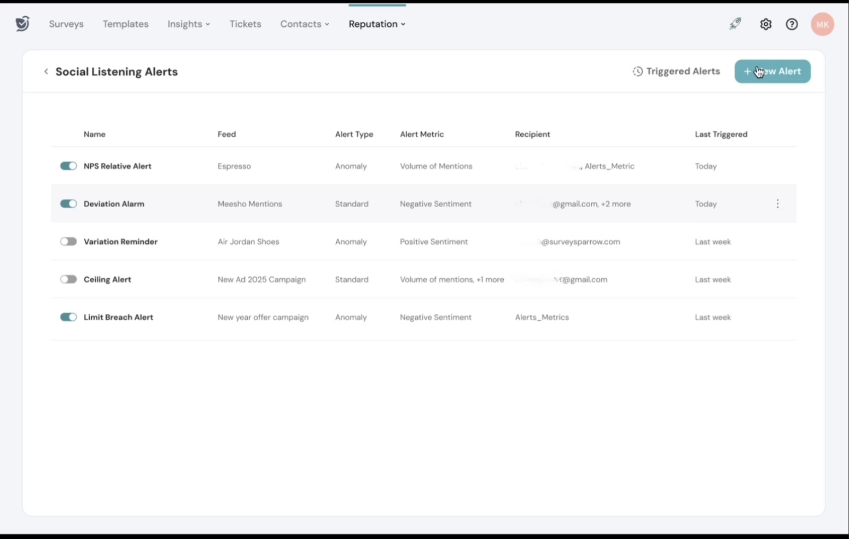This screenshot has width=849, height=539.
Task: Open the rocket launch icon
Action: click(x=735, y=24)
